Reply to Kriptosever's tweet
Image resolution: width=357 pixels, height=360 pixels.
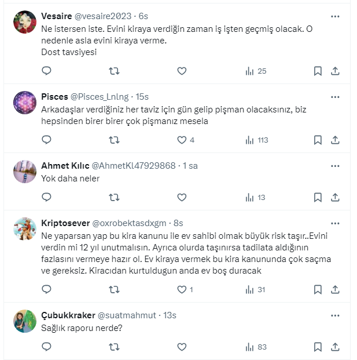click(x=47, y=289)
